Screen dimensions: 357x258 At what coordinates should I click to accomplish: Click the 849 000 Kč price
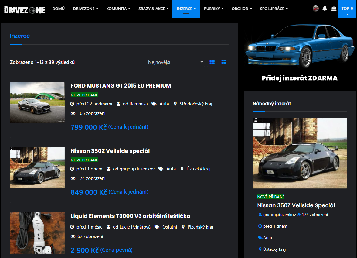(89, 192)
